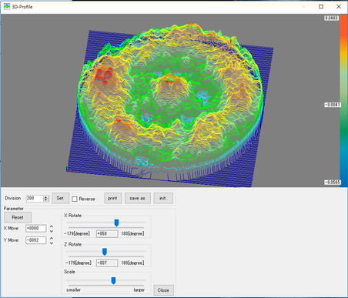Screen dimensions: 348x298
Task: Click the middle value label of the color scale
Action: tap(332, 105)
